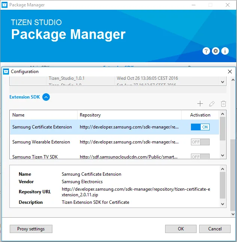237x242 pixels.
Task: Enable Samsung Wearable Extension activation toggle
Action: tap(200, 142)
